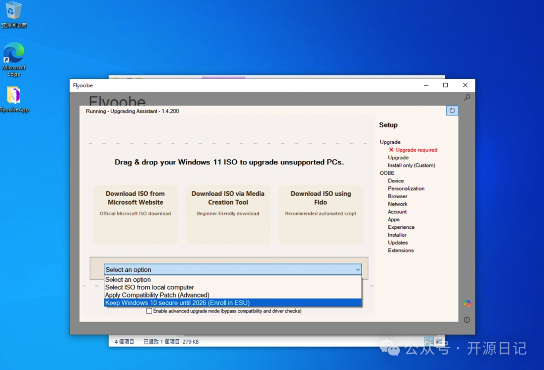Viewport: 544px width, 370px height.
Task: Select Keep Windows 10 secure until 2026
Action: 177,303
